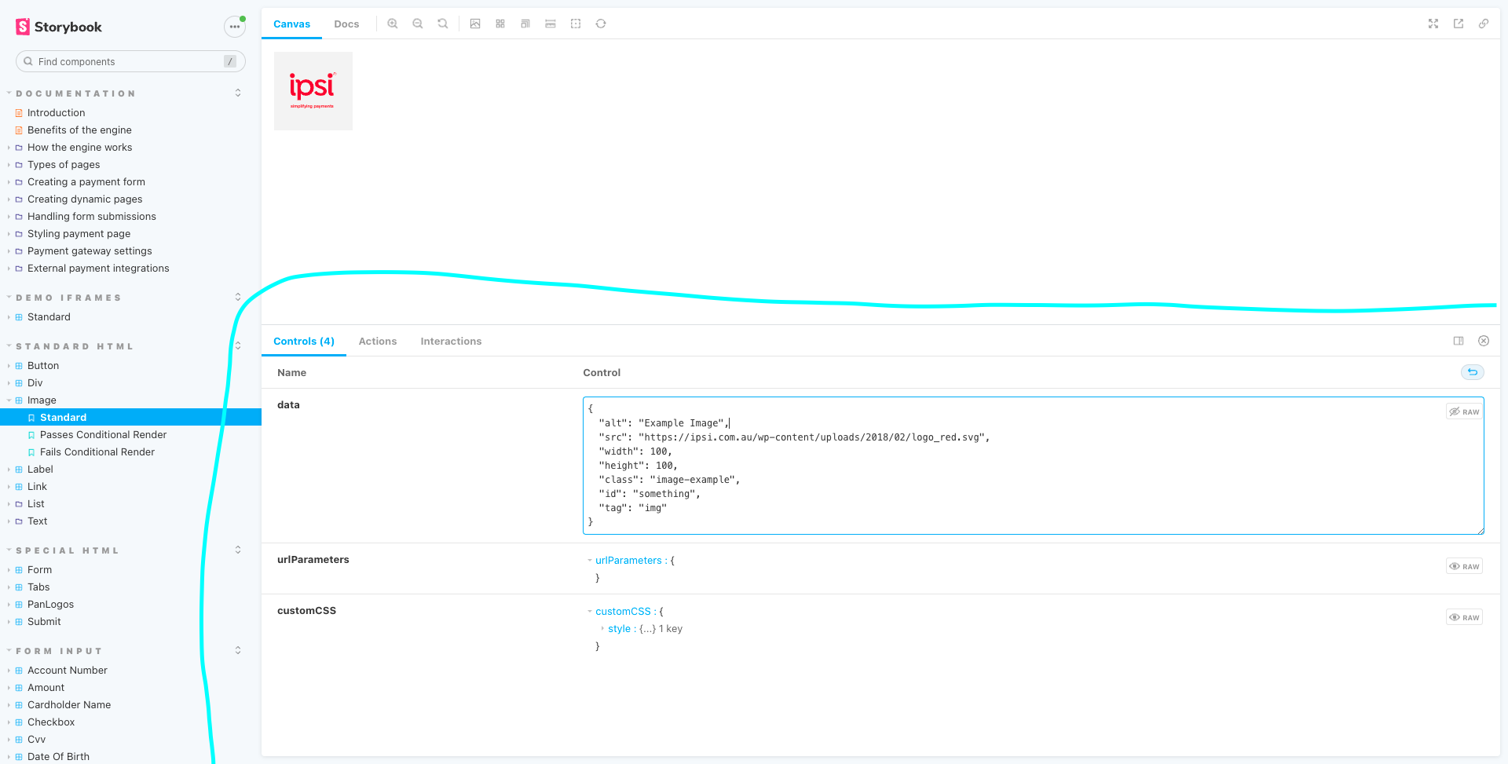Collapse the Documentation section
Screen dimensions: 1508x764
[75, 93]
